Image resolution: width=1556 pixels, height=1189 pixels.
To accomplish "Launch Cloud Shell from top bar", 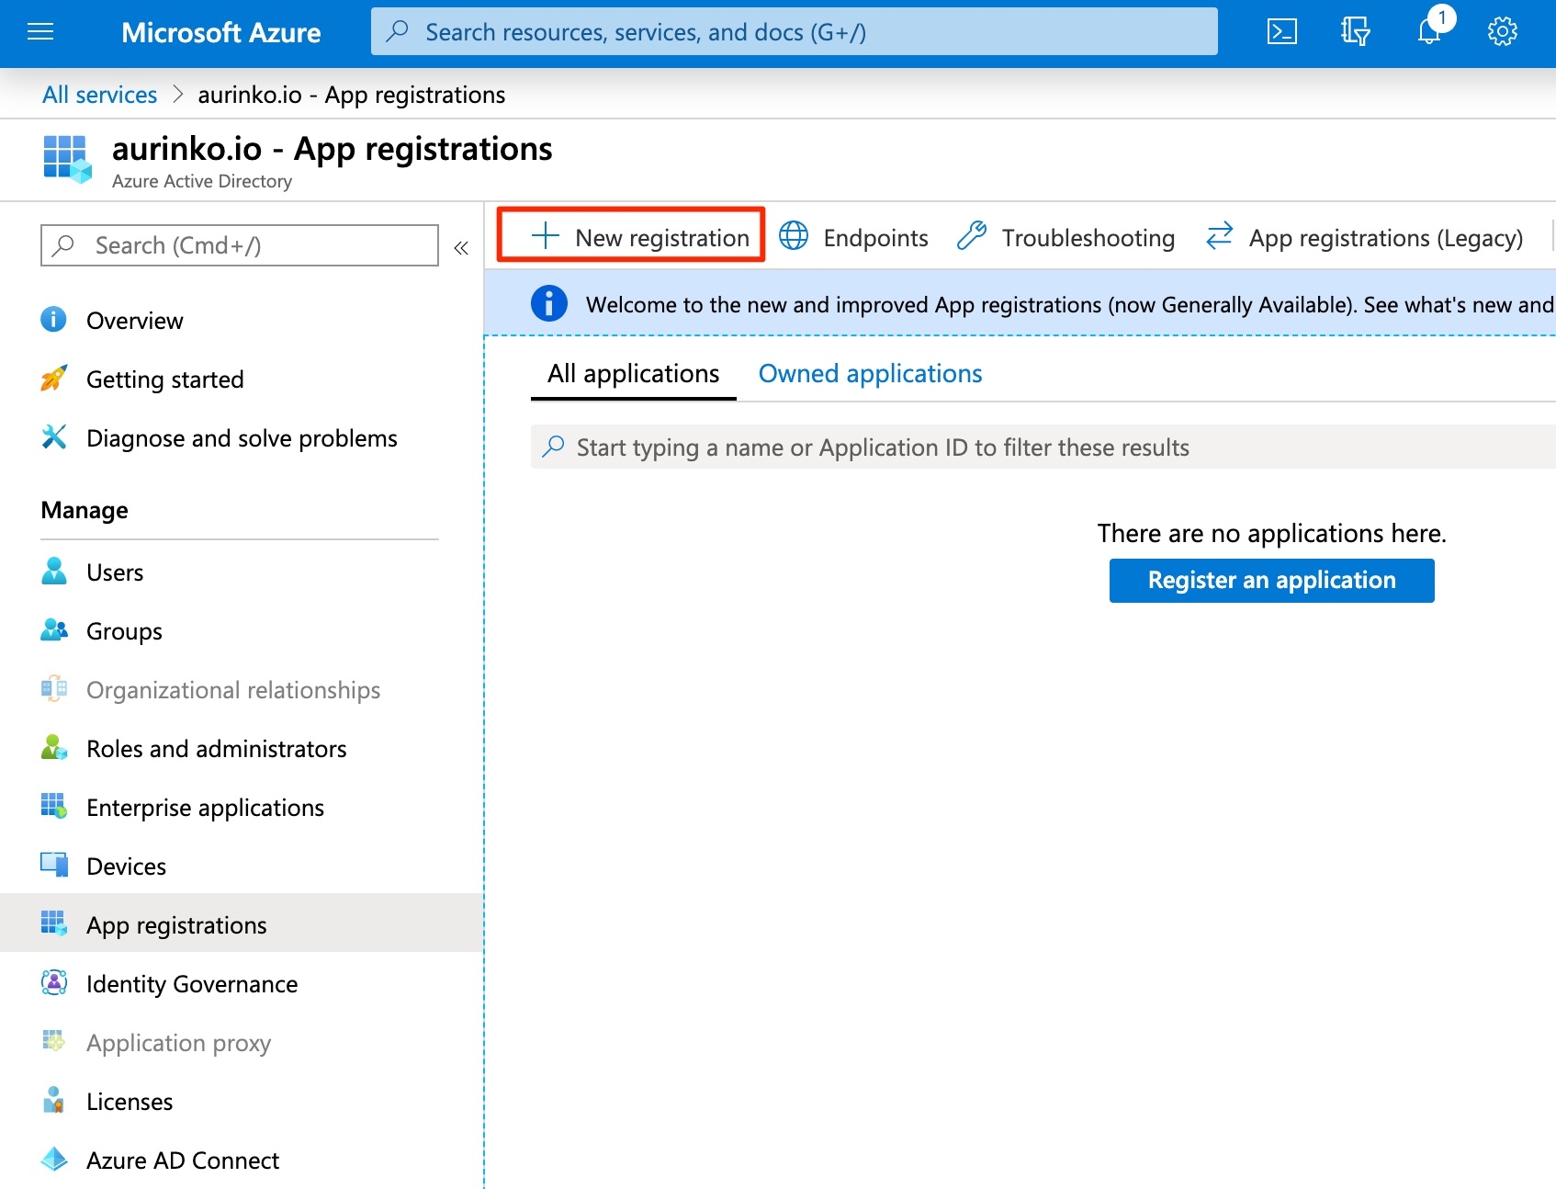I will tap(1281, 32).
